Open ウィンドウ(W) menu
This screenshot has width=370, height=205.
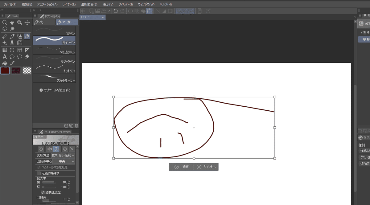point(146,4)
